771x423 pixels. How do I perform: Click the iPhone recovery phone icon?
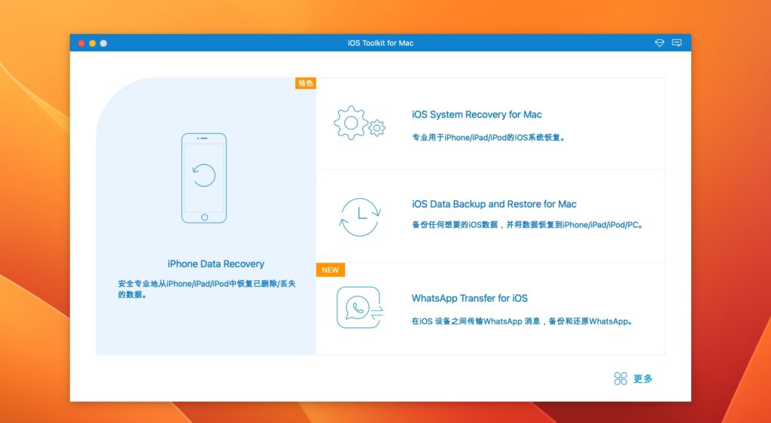tap(204, 178)
